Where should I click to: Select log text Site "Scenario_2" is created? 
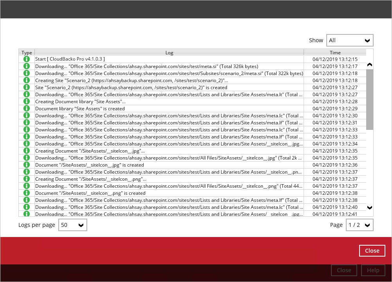click(x=131, y=87)
